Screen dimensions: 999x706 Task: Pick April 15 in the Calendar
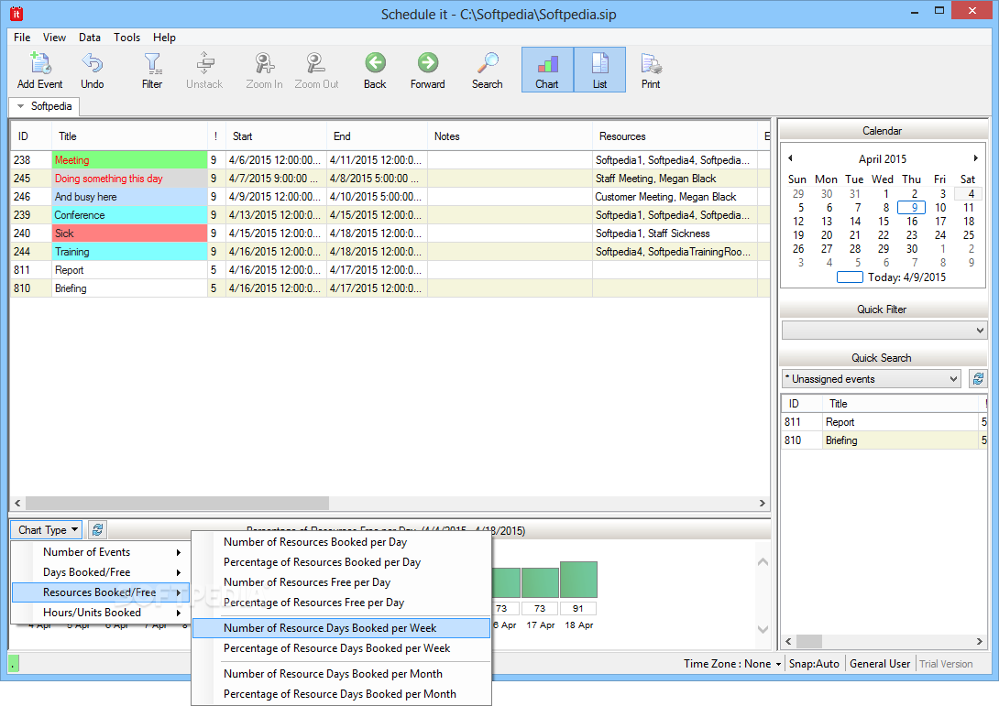pos(884,222)
